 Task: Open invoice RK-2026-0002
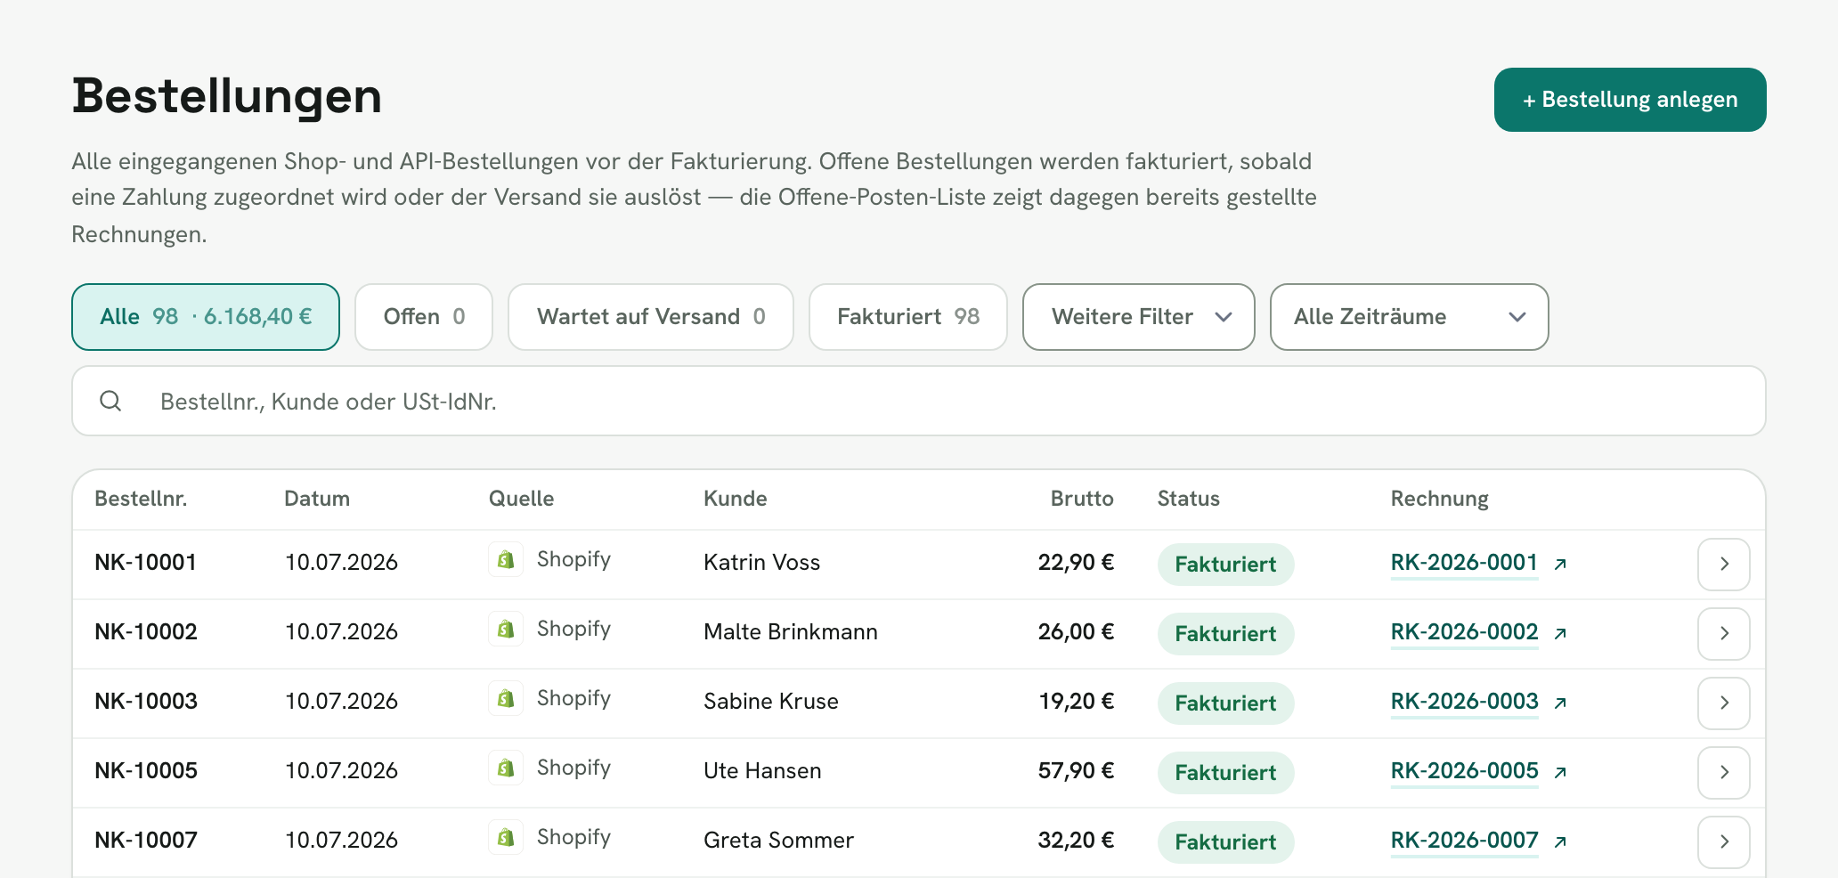[x=1465, y=632]
